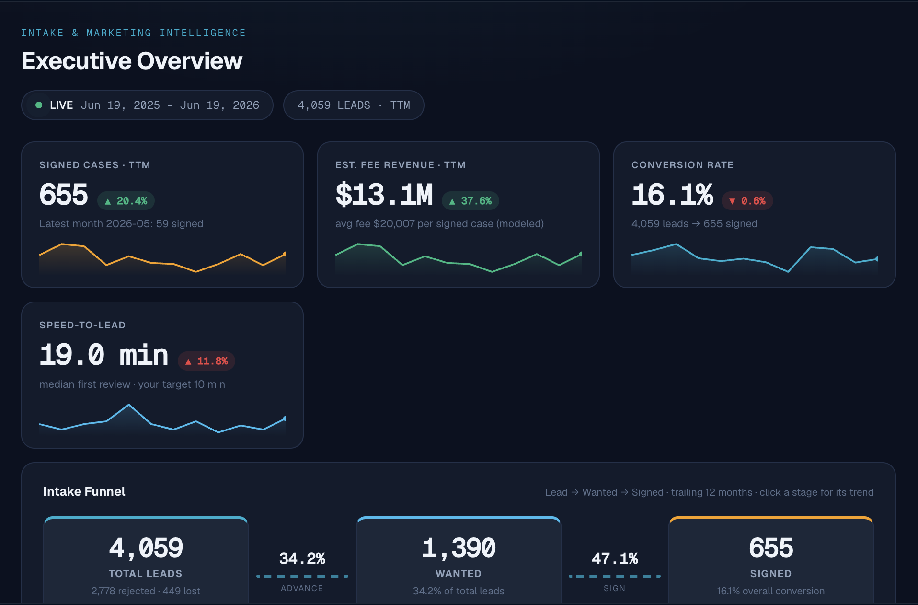The image size is (918, 605).
Task: Click the 16.1% conversion value
Action: pos(672,195)
